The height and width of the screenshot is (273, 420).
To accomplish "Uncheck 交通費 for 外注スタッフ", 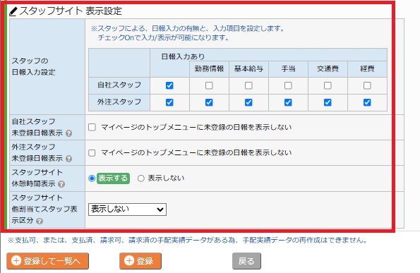I will [x=328, y=102].
